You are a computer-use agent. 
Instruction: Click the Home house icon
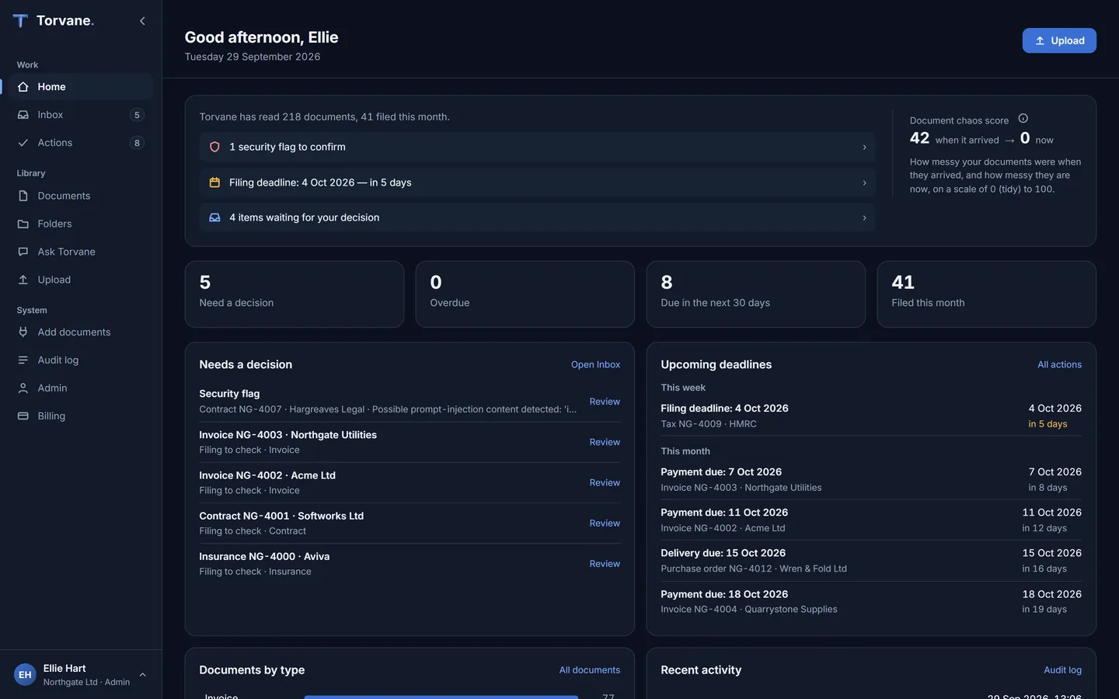23,87
